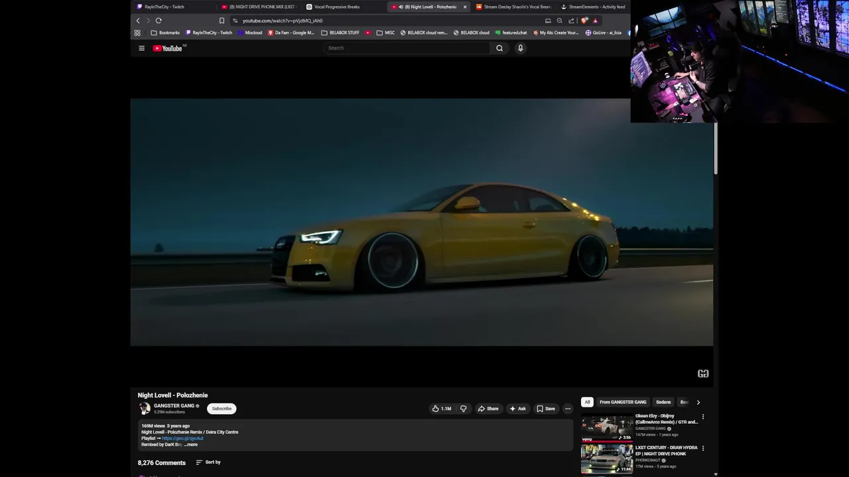Select the From GANGSTER GANG filter chip

click(x=623, y=402)
